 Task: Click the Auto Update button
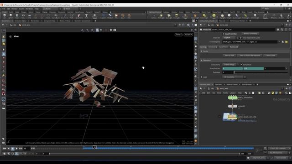coord(281,158)
